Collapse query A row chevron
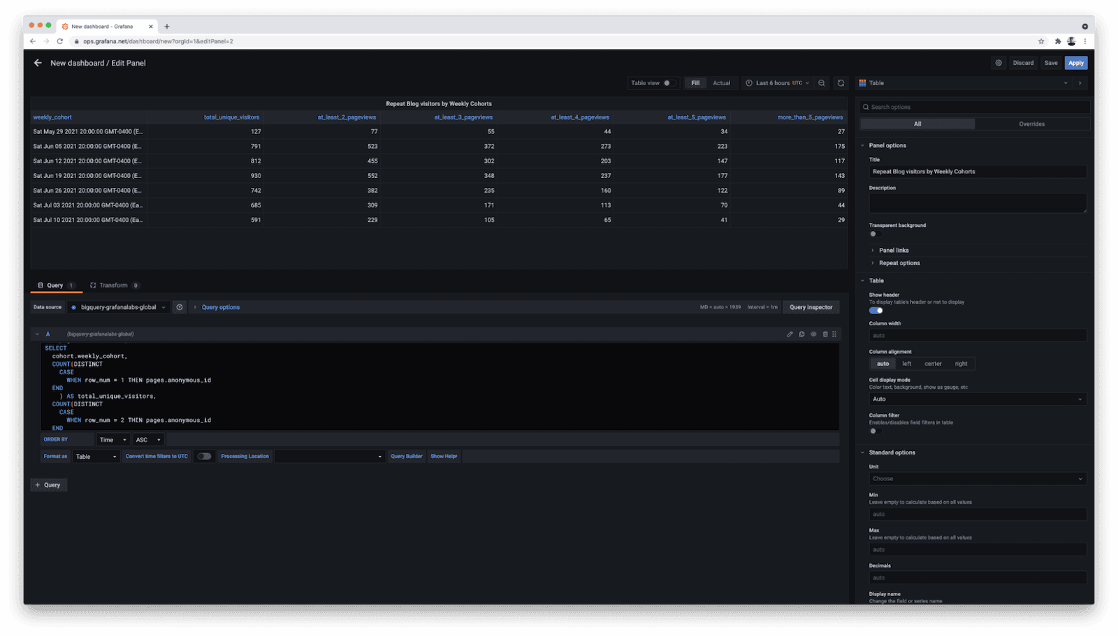Image resolution: width=1118 pixels, height=636 pixels. coord(37,334)
